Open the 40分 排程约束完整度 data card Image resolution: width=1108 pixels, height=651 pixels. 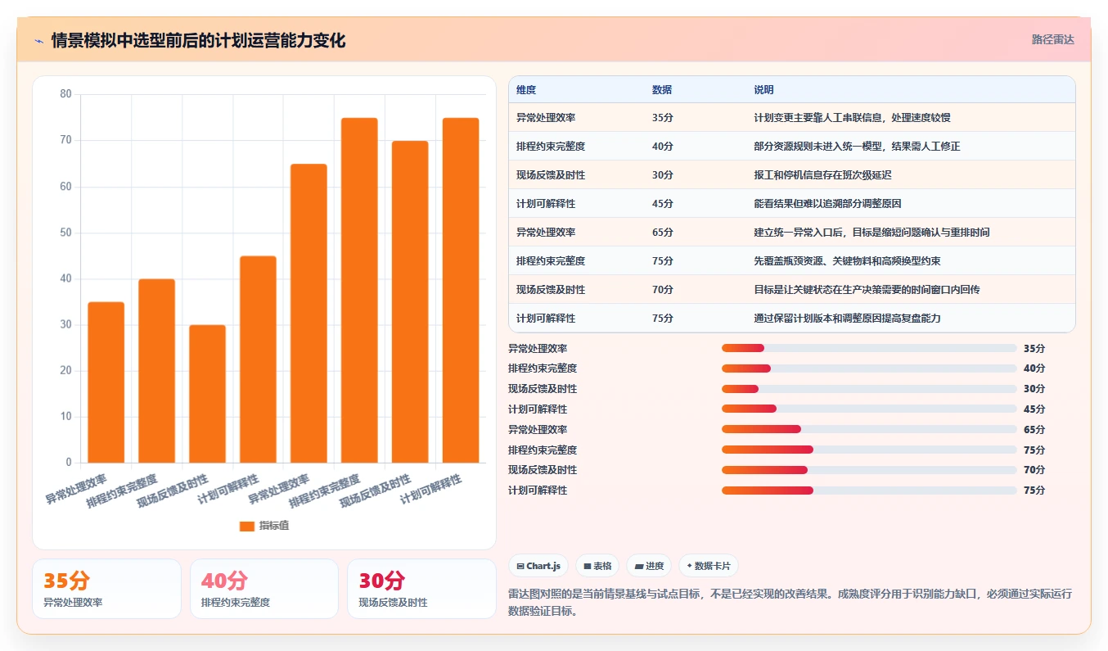click(x=263, y=589)
